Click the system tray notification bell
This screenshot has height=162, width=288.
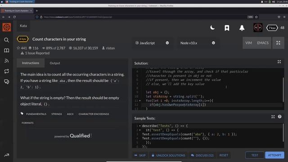(262, 2)
